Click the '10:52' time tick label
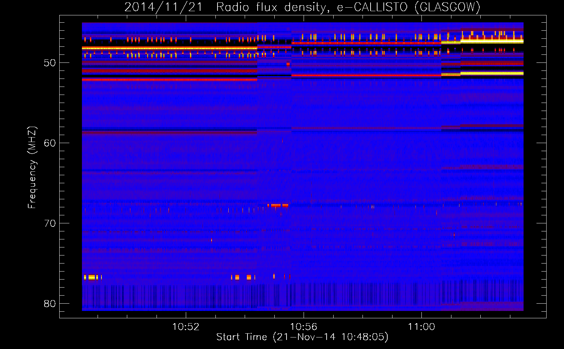Screen dimensions: 564x349 click(186, 327)
